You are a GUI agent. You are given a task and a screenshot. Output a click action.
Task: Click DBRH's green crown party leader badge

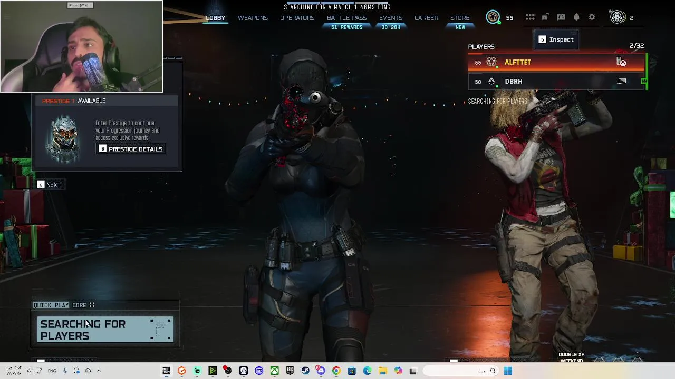pos(644,81)
